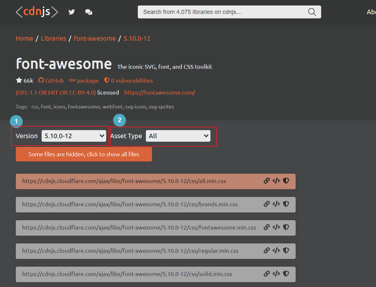This screenshot has width=376, height=287.
Task: Click the 'svg-sprites' tag text
Action: click(x=161, y=107)
